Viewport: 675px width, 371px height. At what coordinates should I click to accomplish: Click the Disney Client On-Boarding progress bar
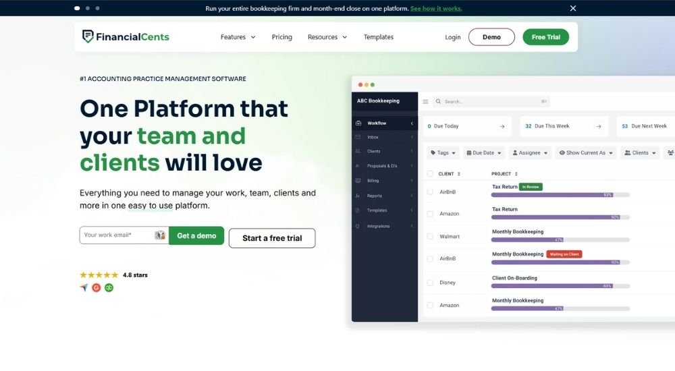(560, 286)
